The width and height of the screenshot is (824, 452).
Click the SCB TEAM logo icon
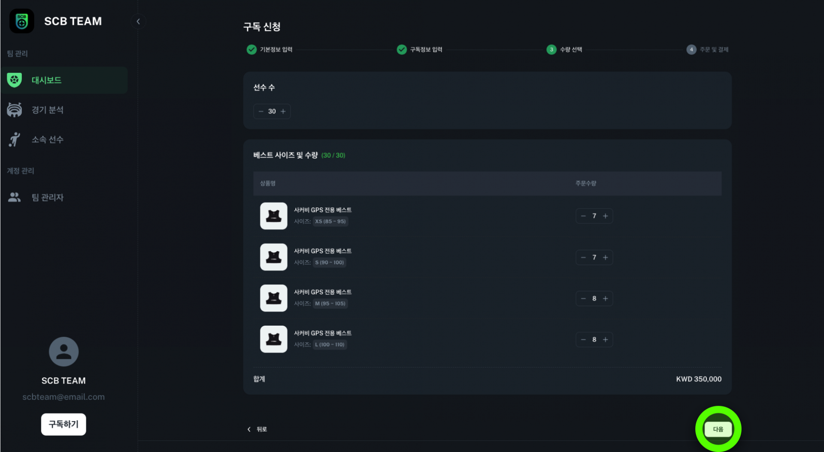pyautogui.click(x=22, y=21)
